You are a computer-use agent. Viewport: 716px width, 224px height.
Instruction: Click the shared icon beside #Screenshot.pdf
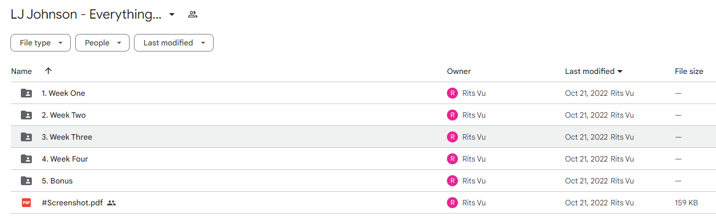(x=111, y=203)
